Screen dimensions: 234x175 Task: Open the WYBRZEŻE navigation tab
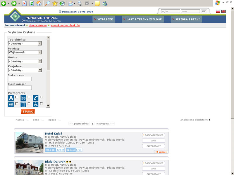[x=104, y=19]
